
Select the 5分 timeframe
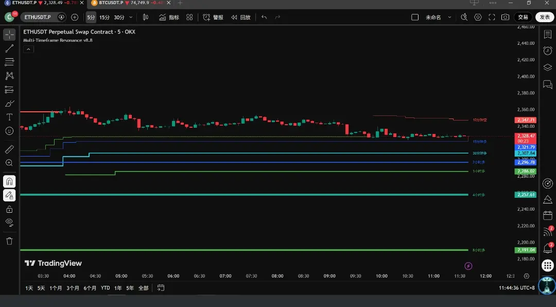pos(91,17)
